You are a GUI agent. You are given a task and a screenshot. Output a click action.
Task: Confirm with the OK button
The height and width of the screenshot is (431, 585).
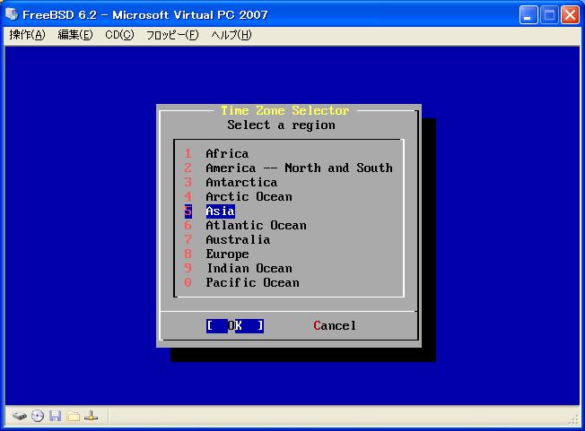(x=235, y=325)
